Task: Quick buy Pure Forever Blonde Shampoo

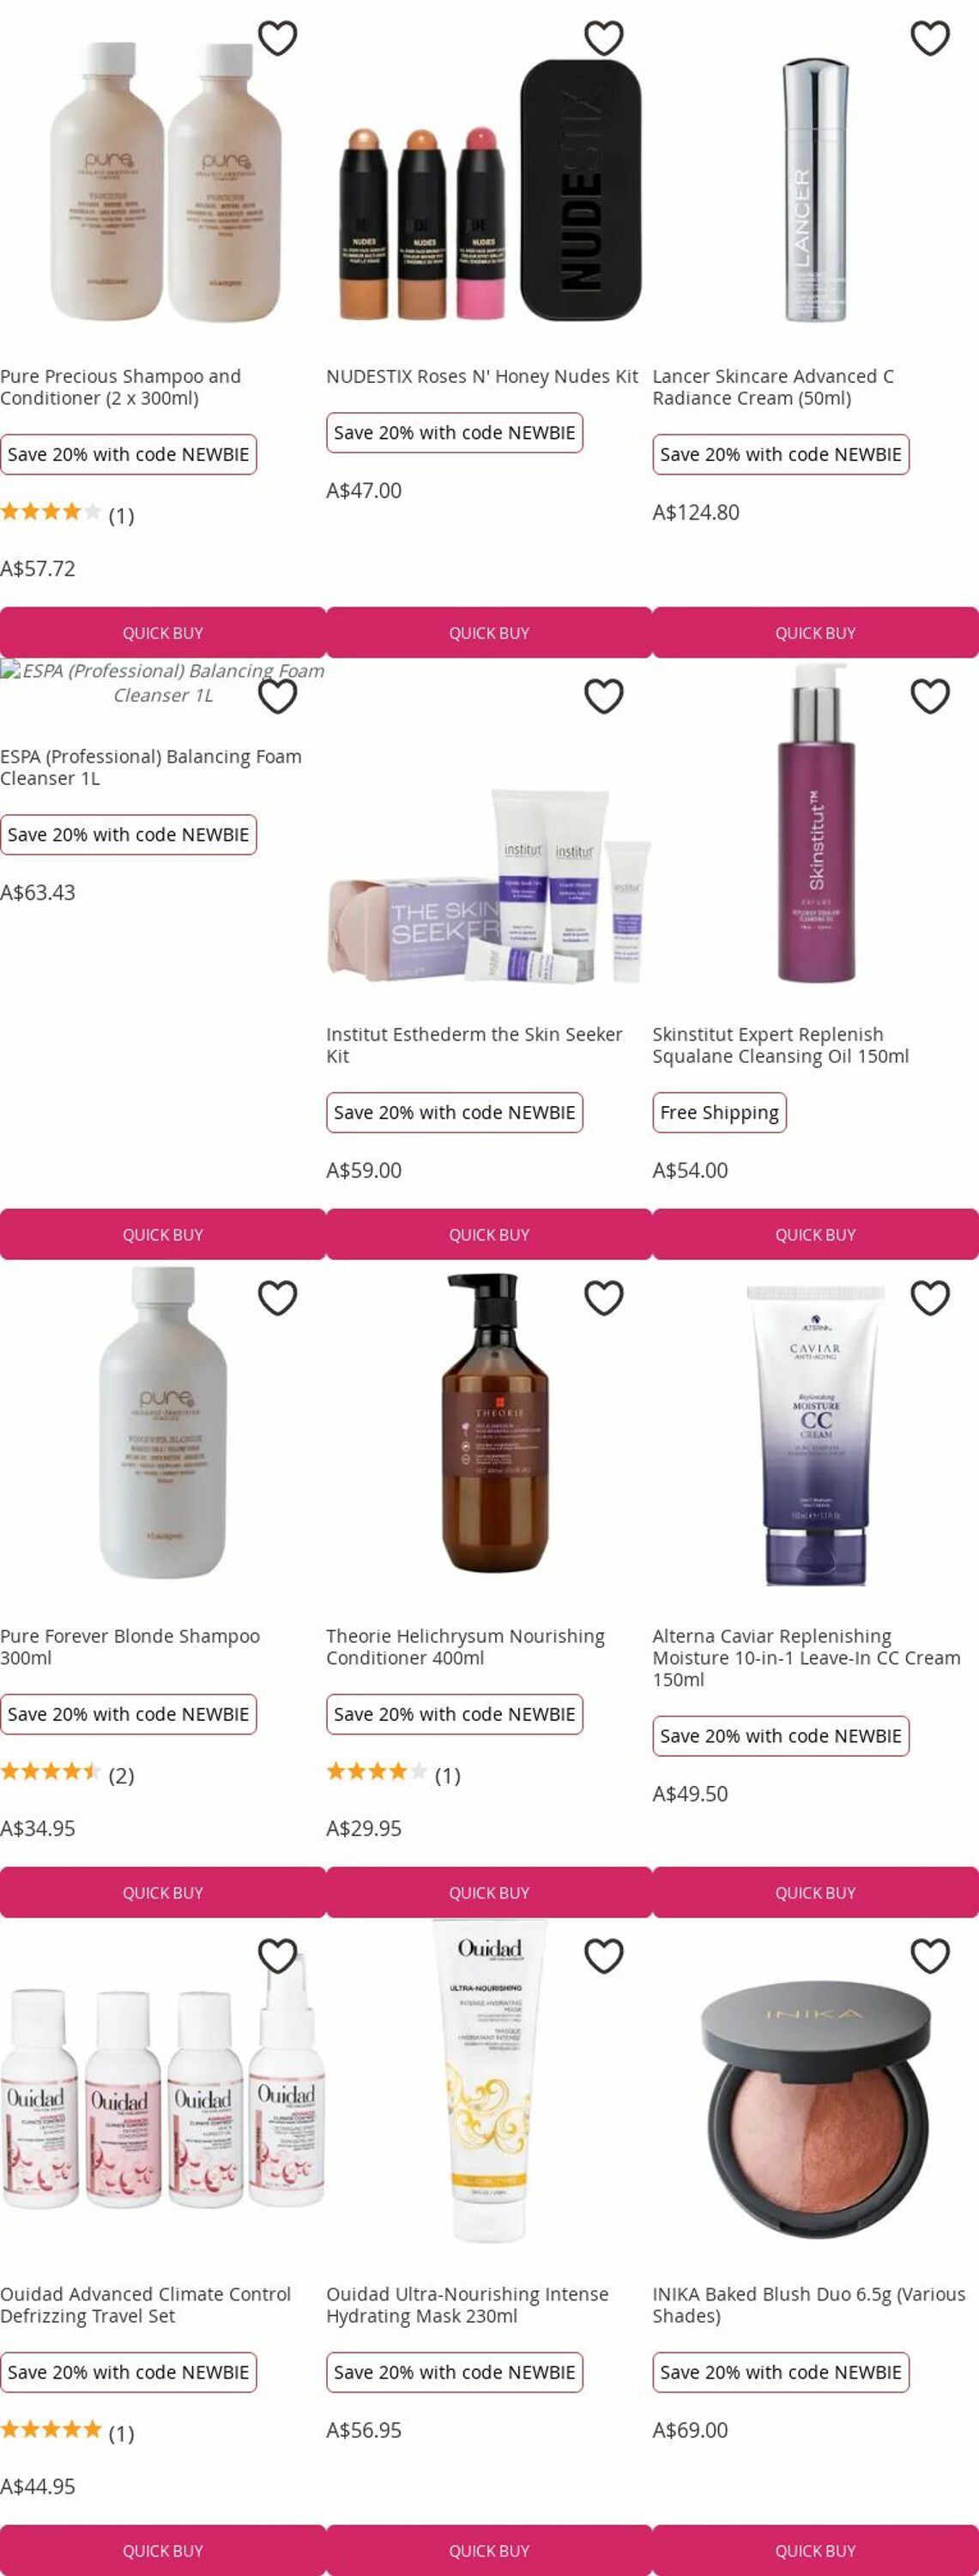Action: tap(163, 1893)
